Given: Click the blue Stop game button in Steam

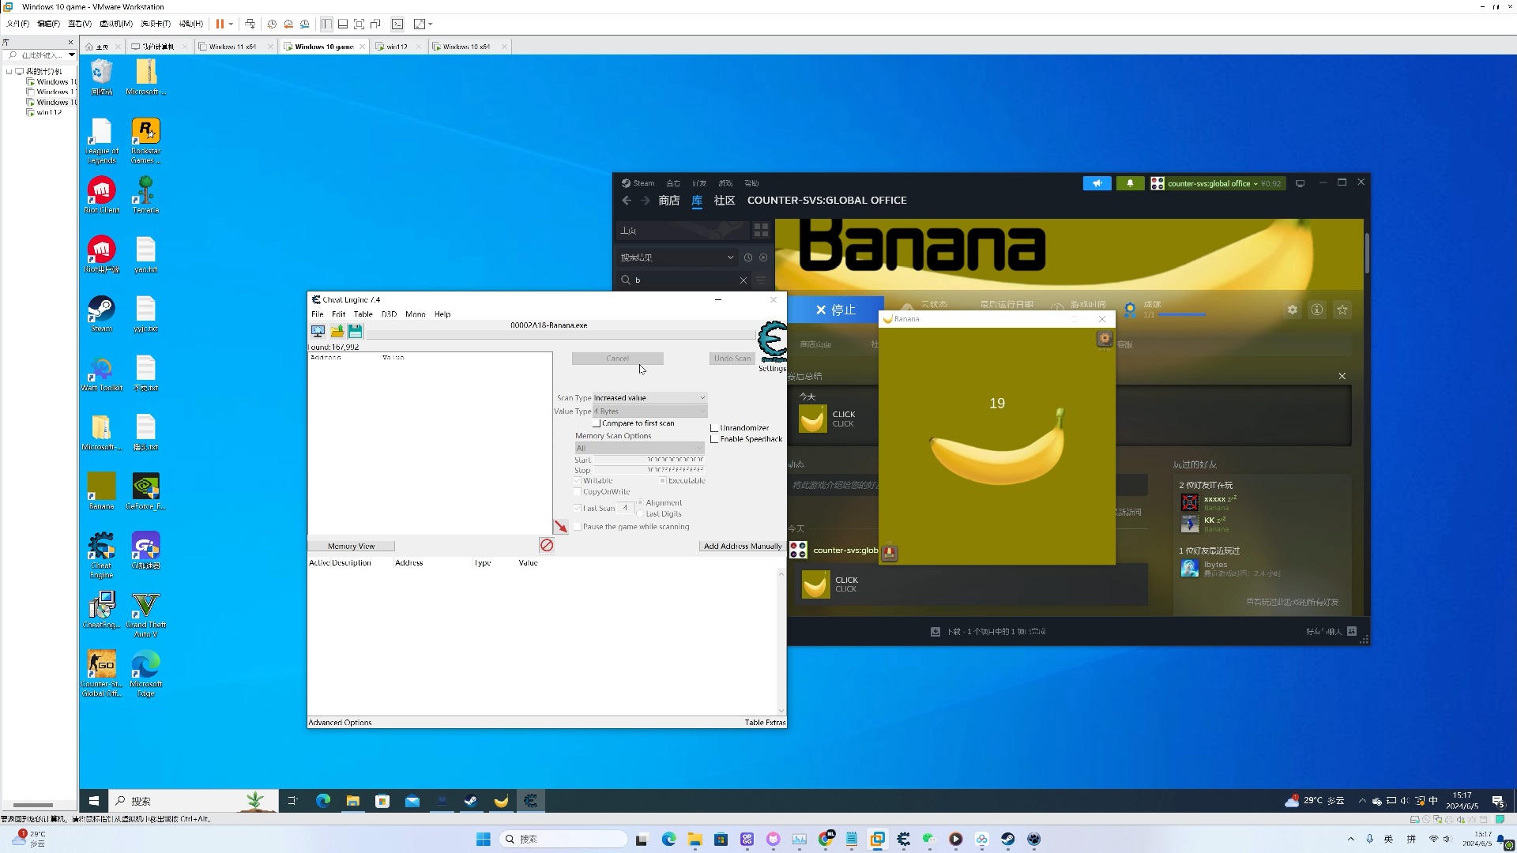Looking at the screenshot, I should pos(836,310).
